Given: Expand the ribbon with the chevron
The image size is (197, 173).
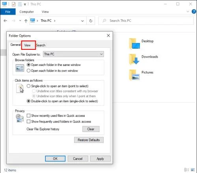Looking at the screenshot, I should 188,11.
